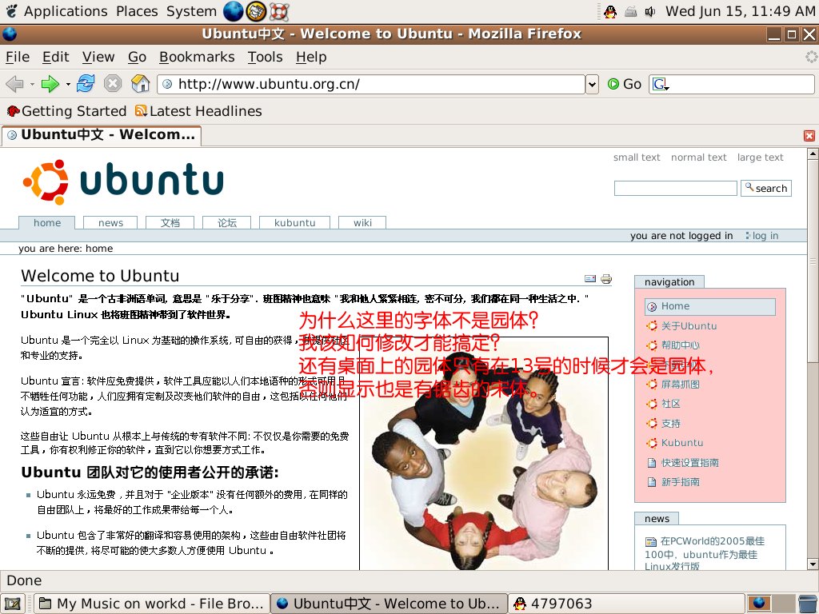
Task: Switch to the news site tab
Action: [110, 223]
